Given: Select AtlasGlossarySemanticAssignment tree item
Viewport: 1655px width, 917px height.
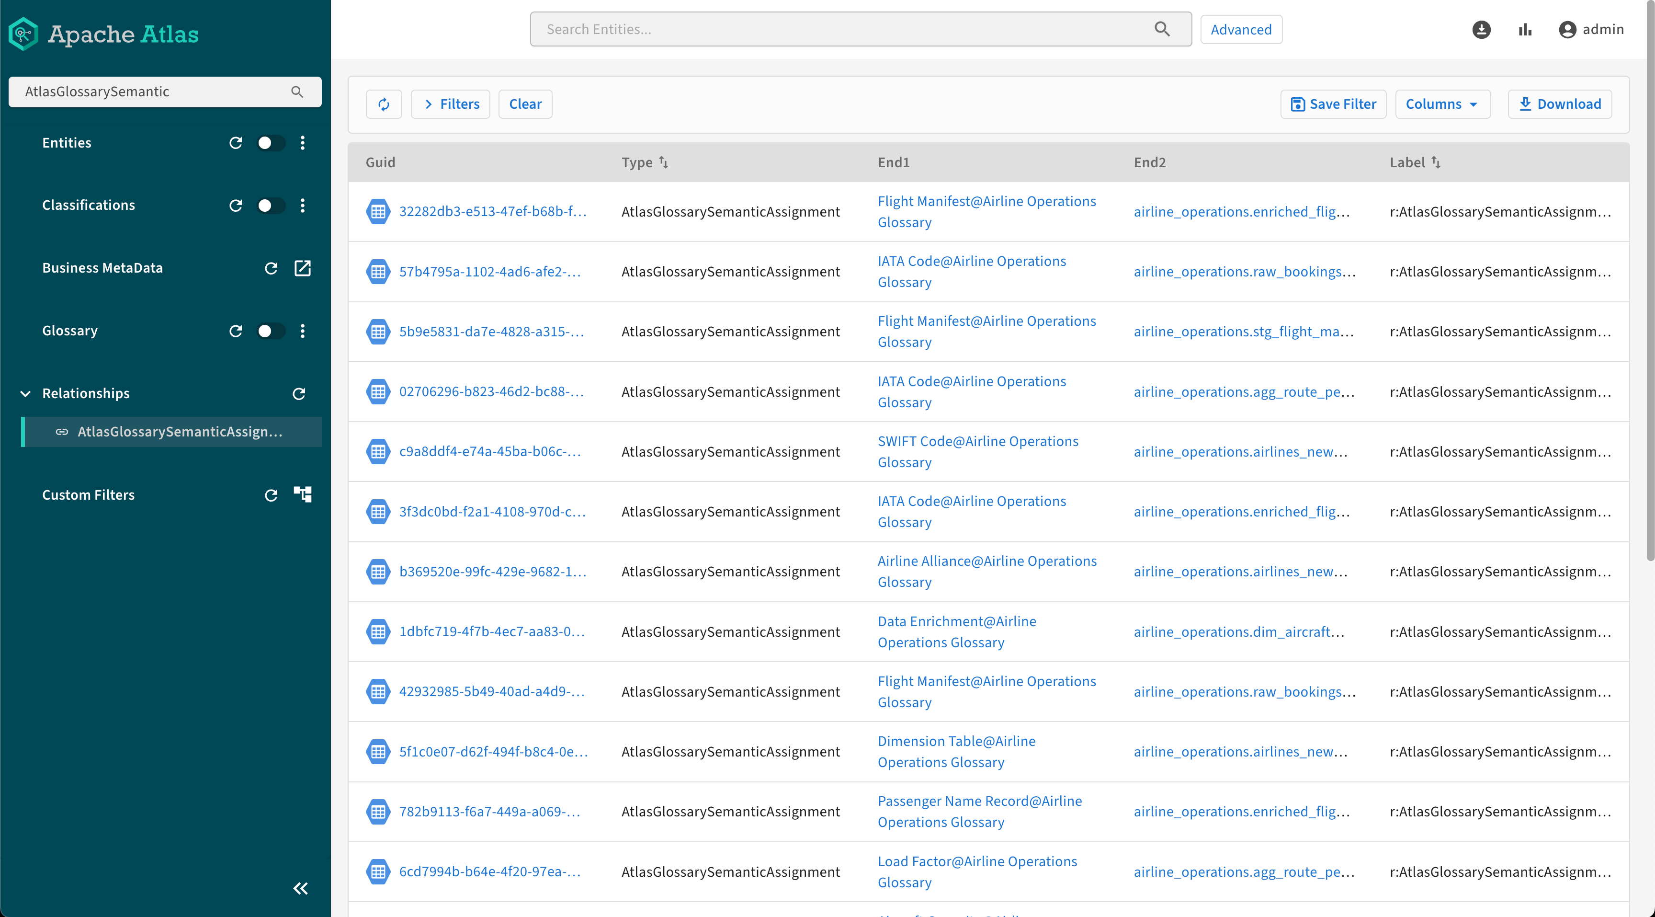Looking at the screenshot, I should [179, 432].
